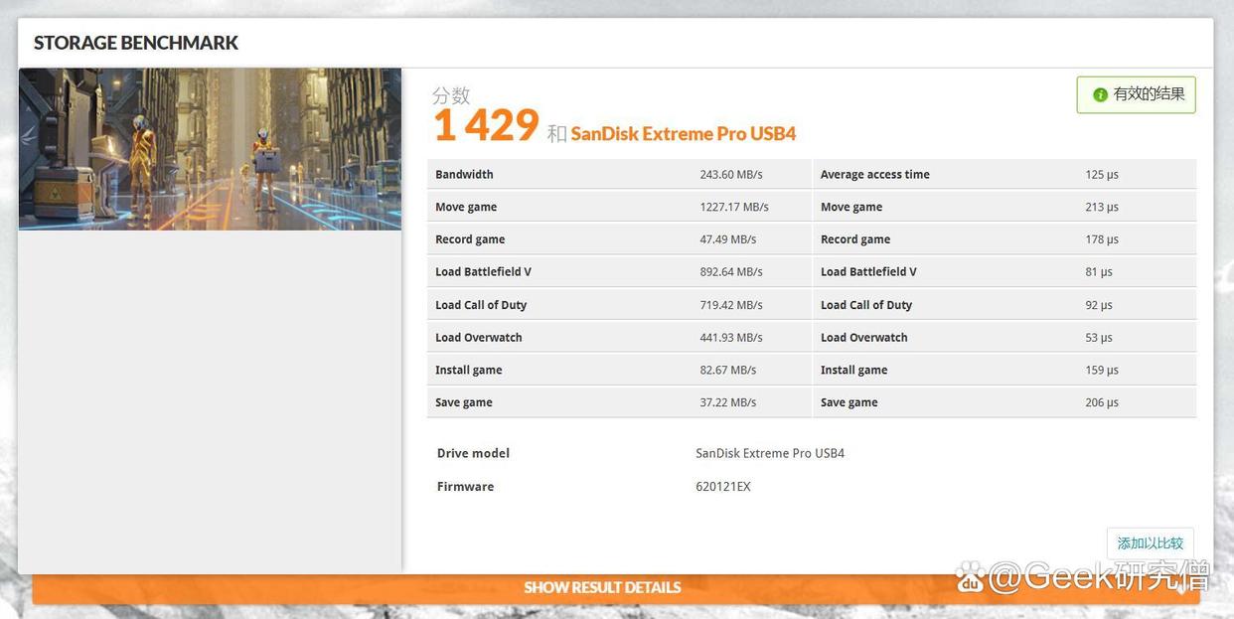Select Load Overwatch bandwidth 441.93 MB/s
This screenshot has width=1234, height=619.
click(x=731, y=338)
